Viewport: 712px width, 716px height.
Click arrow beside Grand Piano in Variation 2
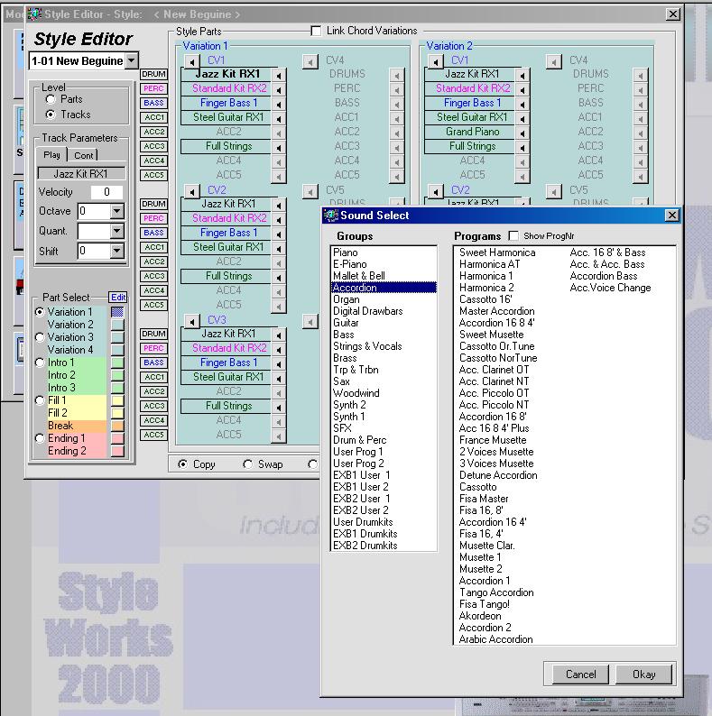[522, 133]
